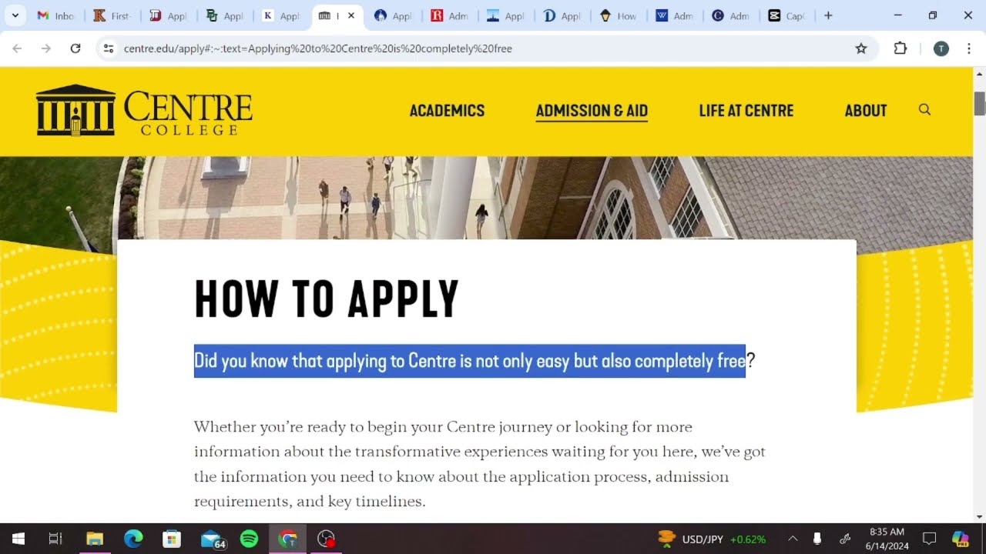Open the USD/JPY taskbar widget

pos(712,539)
